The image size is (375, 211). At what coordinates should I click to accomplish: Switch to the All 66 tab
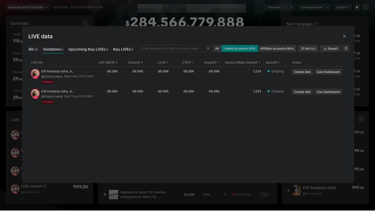33,49
